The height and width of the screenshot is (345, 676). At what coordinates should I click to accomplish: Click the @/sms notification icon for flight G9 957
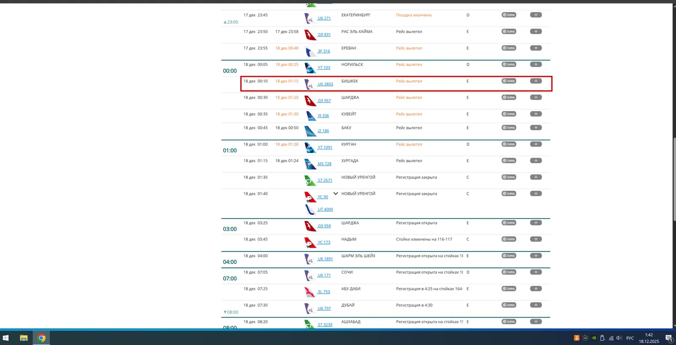click(x=509, y=97)
